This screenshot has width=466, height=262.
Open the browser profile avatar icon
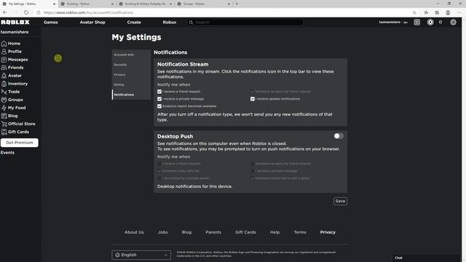448,12
